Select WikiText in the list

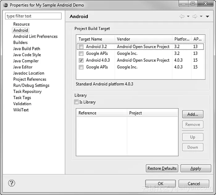coord(21,110)
